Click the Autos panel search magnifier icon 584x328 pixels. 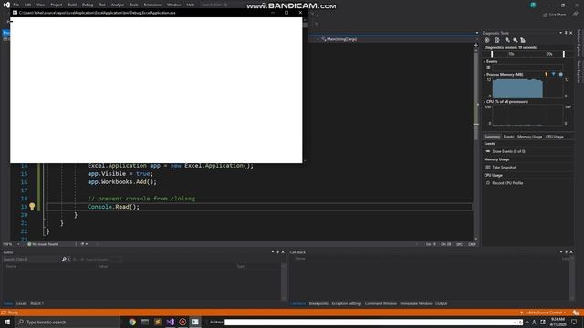(x=64, y=259)
